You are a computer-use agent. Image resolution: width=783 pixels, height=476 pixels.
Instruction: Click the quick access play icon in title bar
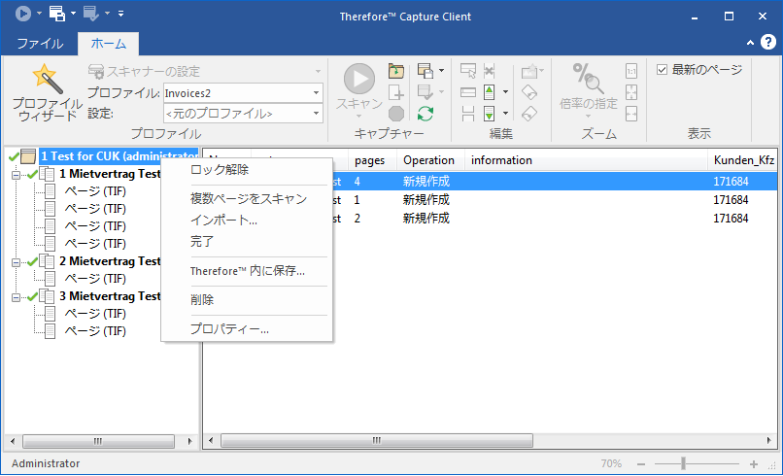pos(23,14)
